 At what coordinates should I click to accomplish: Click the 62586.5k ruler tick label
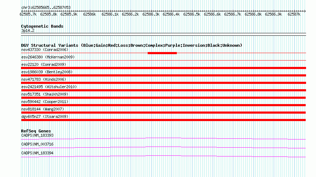192,14
